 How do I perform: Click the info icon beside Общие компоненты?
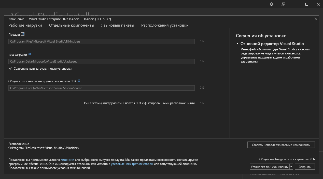tap(79, 81)
